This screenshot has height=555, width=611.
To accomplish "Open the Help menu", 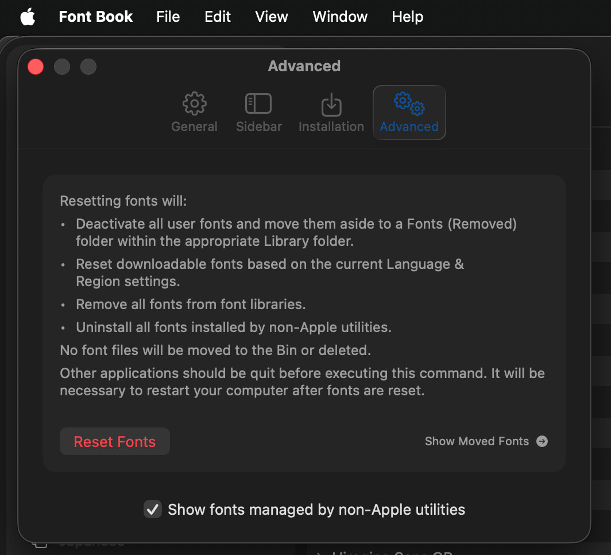I will pyautogui.click(x=407, y=17).
